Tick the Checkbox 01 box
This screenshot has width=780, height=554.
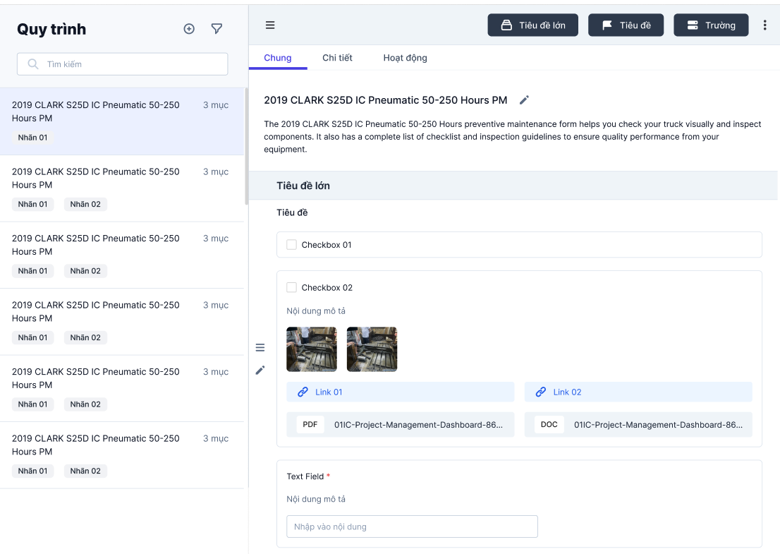pyautogui.click(x=292, y=245)
